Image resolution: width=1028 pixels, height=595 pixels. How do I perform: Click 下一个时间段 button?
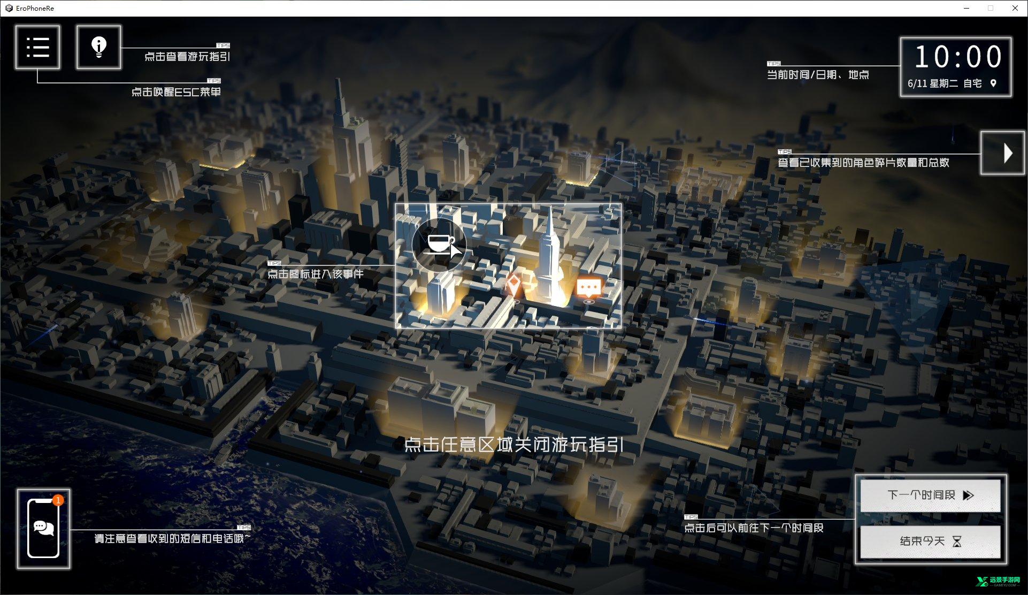[930, 495]
